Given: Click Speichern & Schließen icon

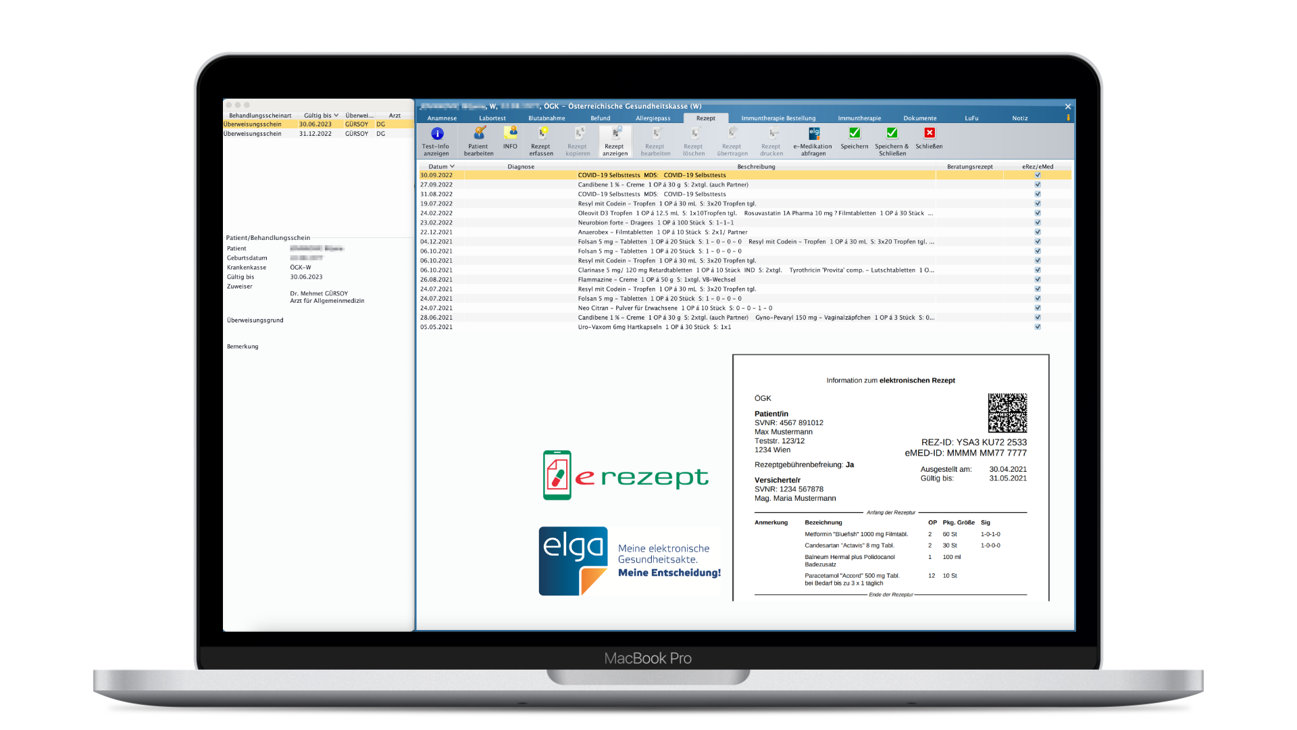Looking at the screenshot, I should click(x=892, y=133).
